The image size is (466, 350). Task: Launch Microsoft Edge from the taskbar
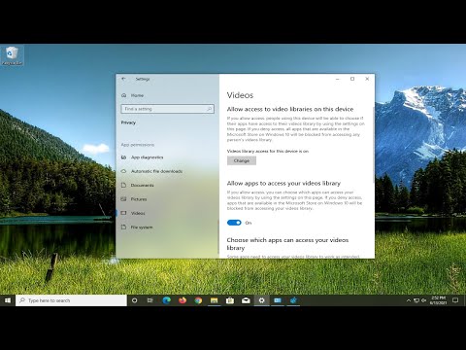(166, 300)
